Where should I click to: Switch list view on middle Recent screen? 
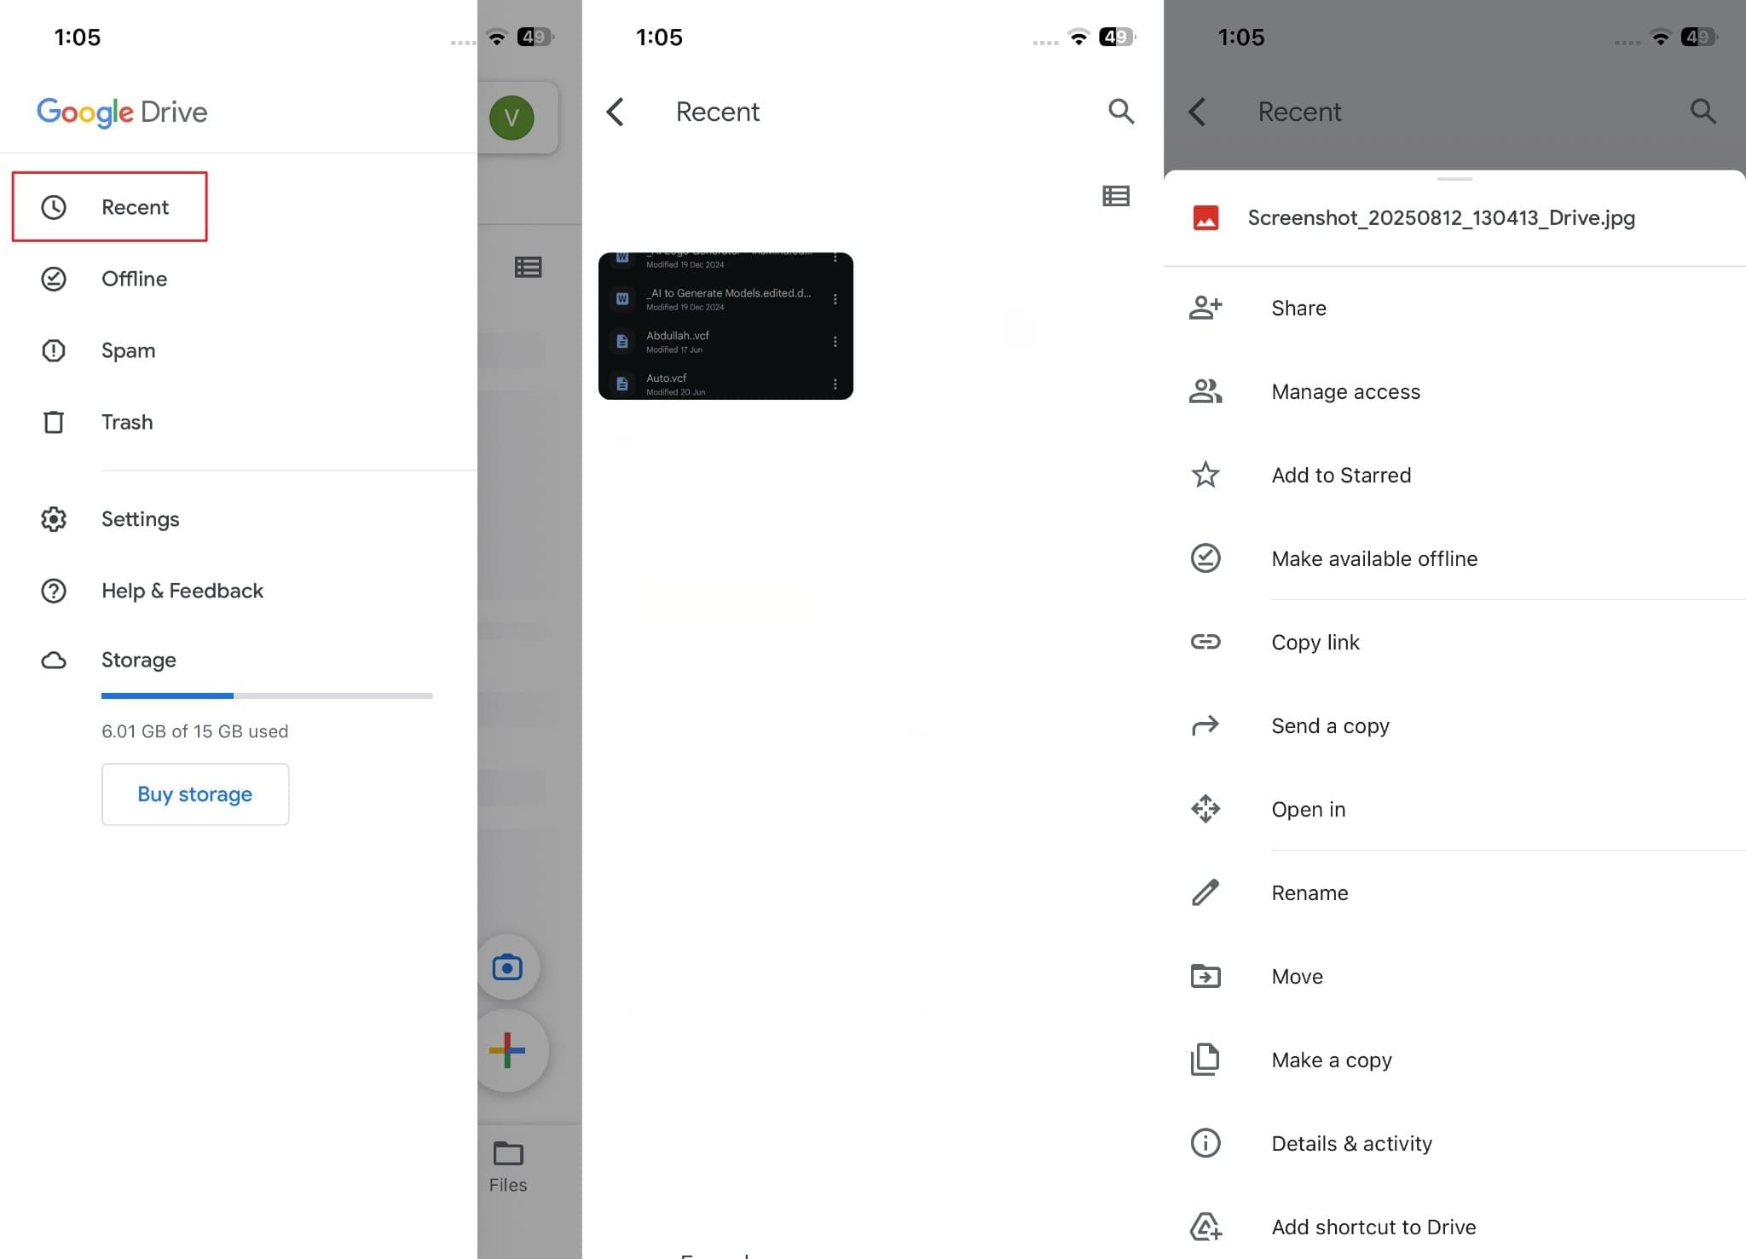(x=1116, y=196)
